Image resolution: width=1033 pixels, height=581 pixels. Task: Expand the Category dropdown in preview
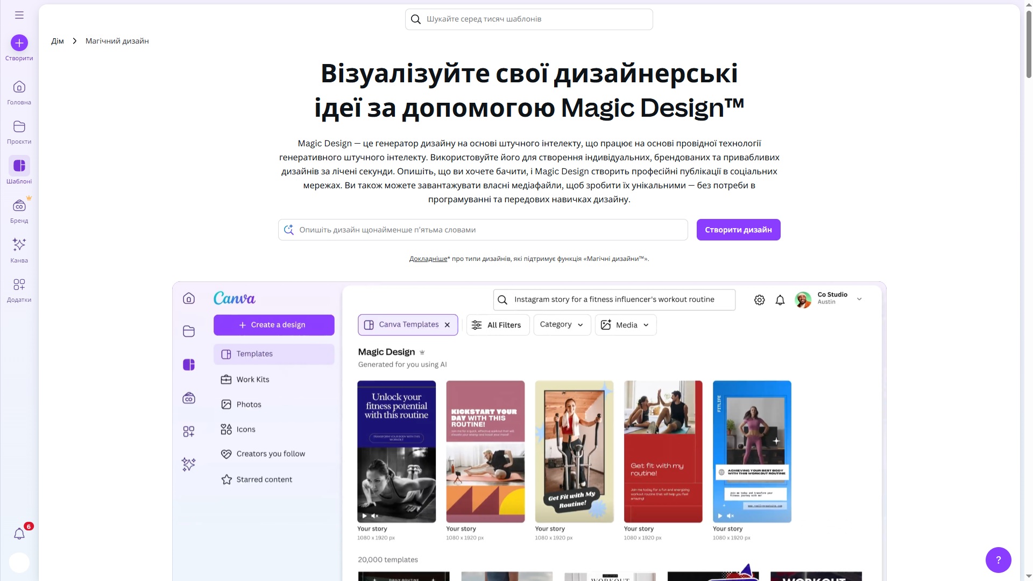(562, 325)
